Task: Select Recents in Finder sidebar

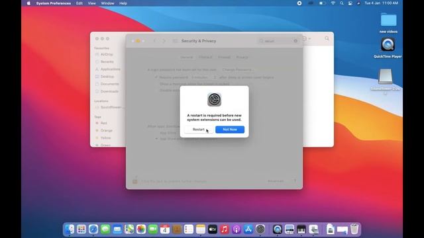Action: [x=107, y=61]
